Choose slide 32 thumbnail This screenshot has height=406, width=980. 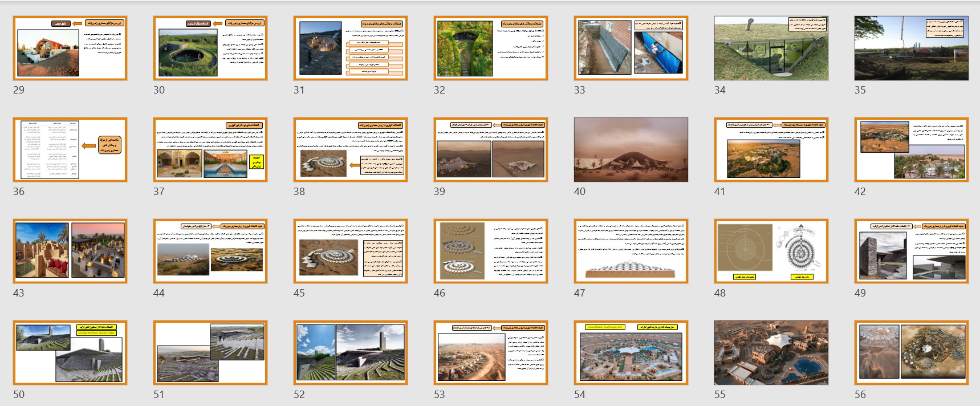(x=491, y=48)
